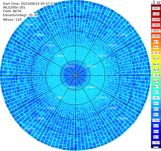Click the 1e-7 colorbar value

tap(156, 103)
